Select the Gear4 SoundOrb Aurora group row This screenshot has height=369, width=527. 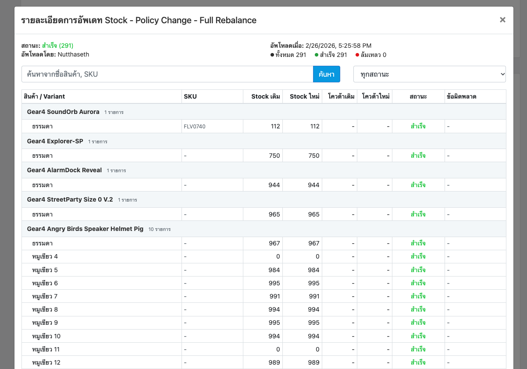click(x=264, y=112)
